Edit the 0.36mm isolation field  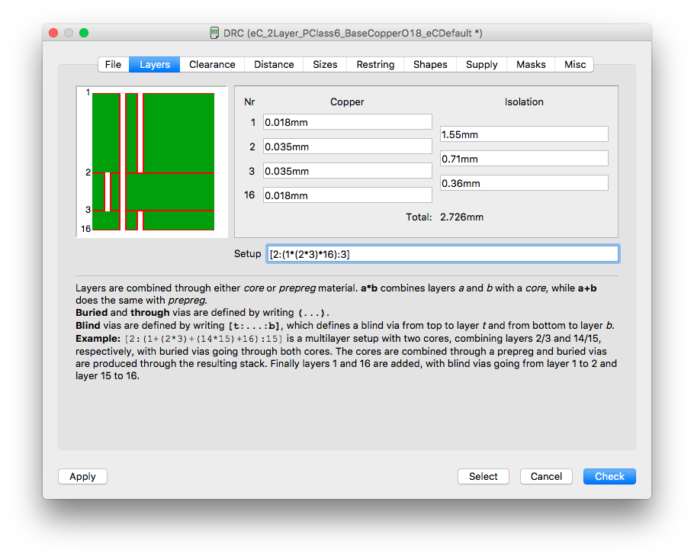click(x=524, y=183)
